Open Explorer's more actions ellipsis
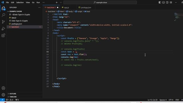This screenshot has height=103, width=183. click(39, 7)
